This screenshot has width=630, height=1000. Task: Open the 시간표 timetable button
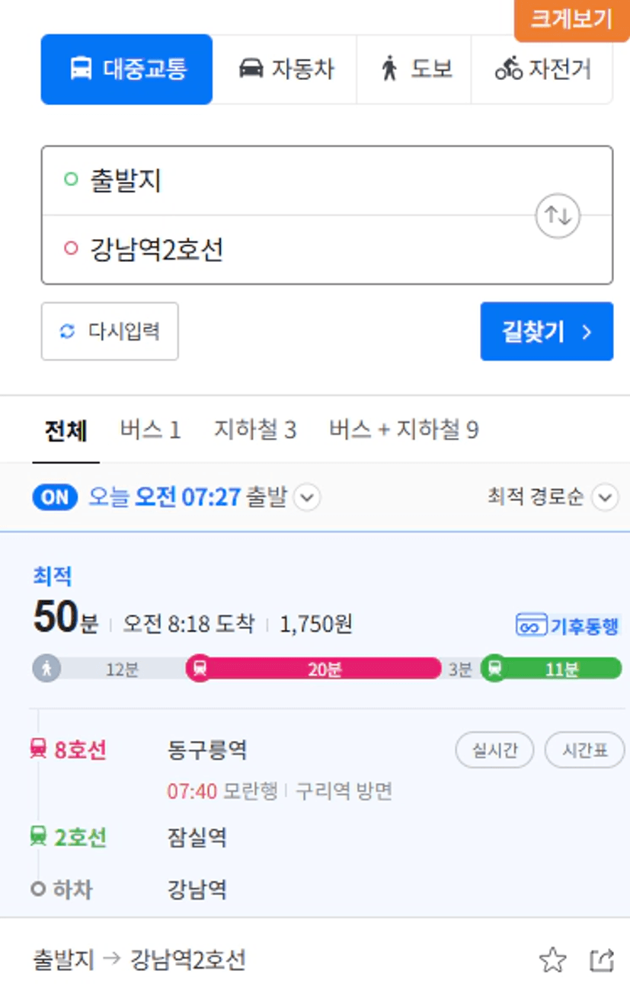click(x=585, y=750)
